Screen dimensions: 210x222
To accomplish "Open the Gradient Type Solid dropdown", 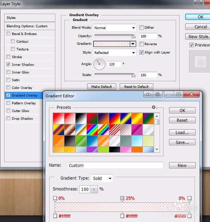I will click(102, 178).
